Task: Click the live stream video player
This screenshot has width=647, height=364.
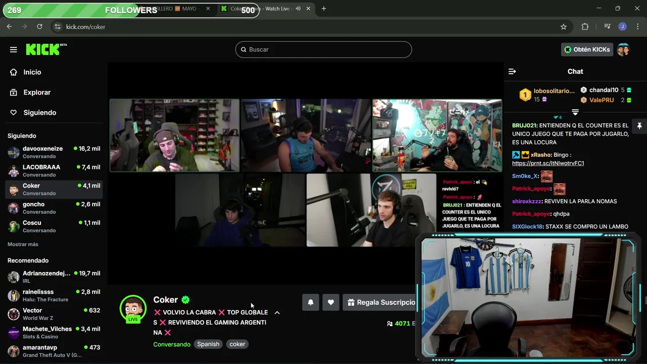Action: pyautogui.click(x=305, y=173)
